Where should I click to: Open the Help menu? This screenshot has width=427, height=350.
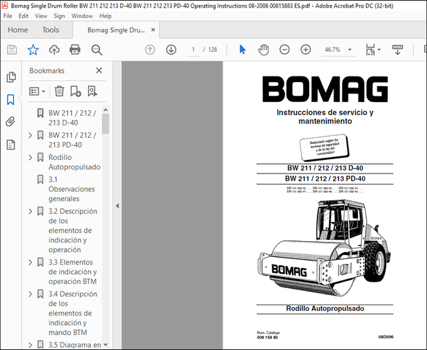point(105,16)
